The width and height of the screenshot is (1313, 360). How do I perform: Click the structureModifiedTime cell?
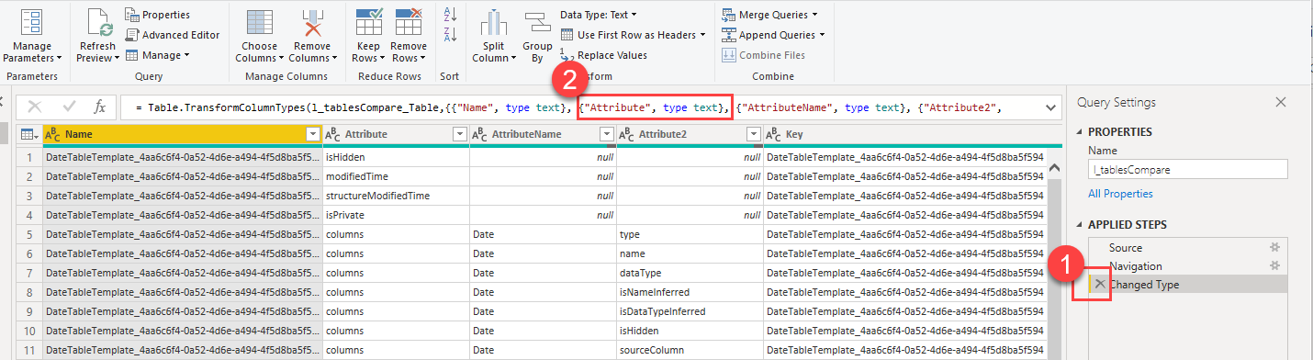pyautogui.click(x=396, y=196)
